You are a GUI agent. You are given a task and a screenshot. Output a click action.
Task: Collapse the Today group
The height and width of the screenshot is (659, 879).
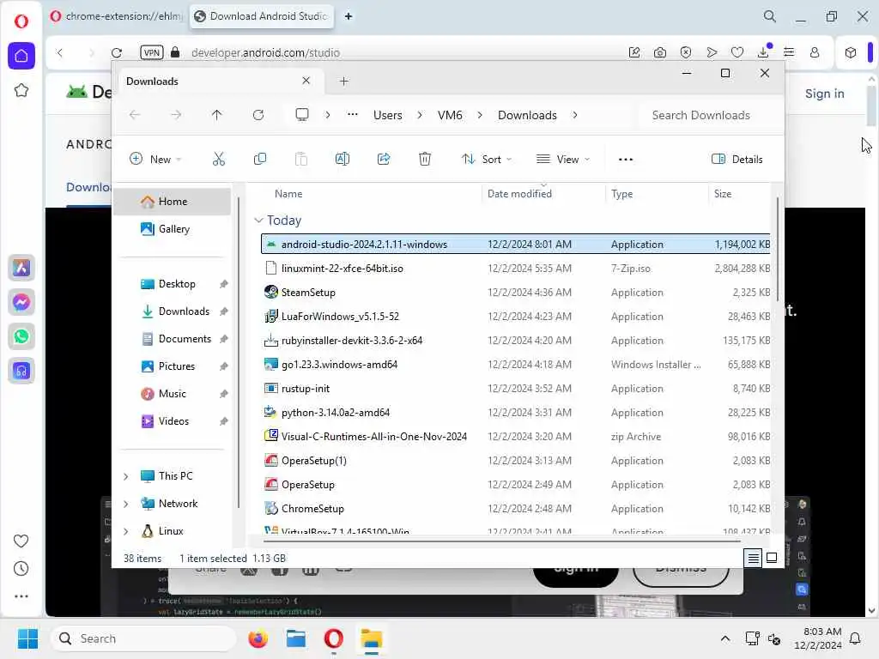[258, 221]
